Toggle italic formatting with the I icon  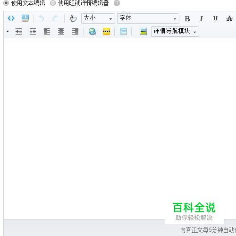201,19
